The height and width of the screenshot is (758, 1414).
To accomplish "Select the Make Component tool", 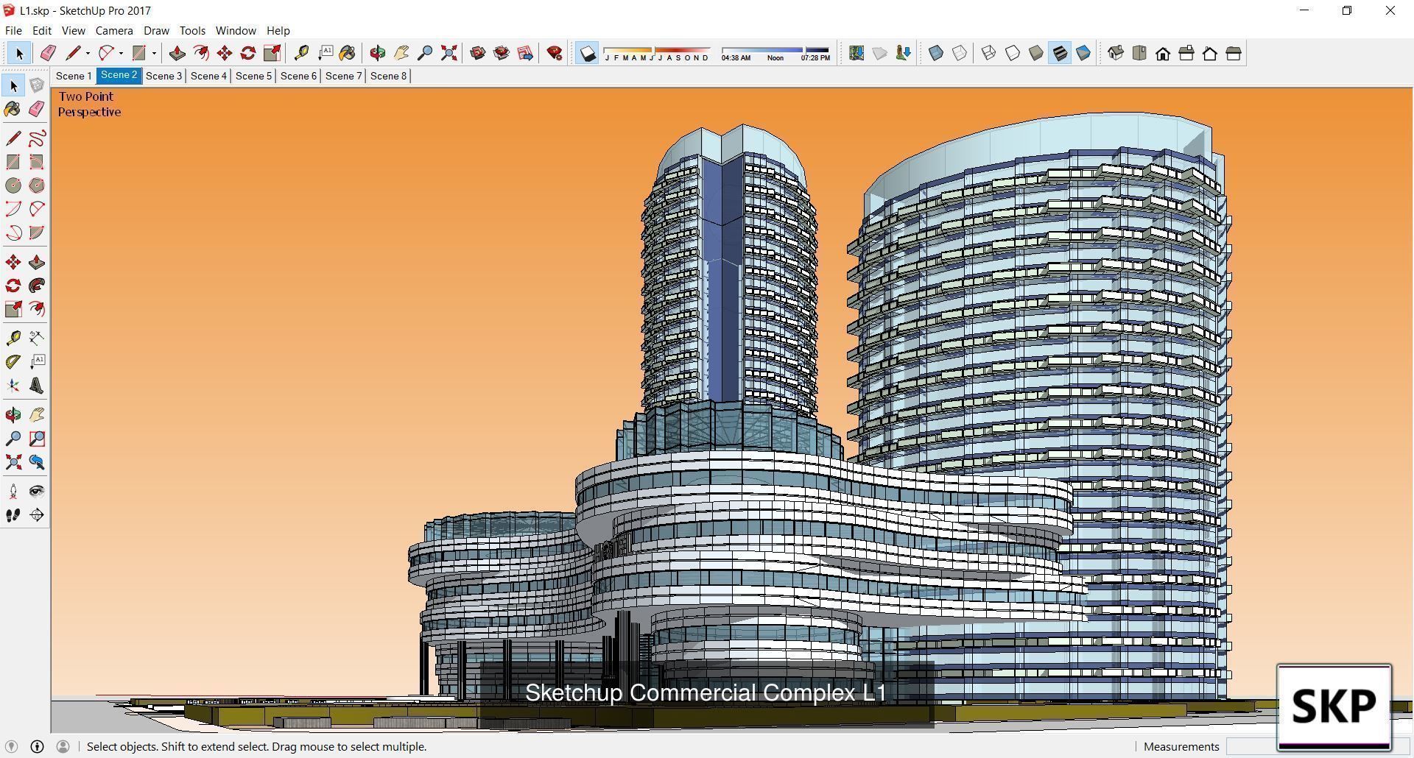I will pos(37,85).
